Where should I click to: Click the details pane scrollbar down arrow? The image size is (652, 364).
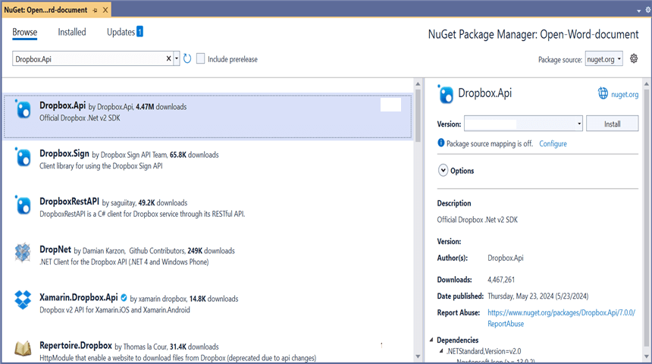[x=647, y=356]
